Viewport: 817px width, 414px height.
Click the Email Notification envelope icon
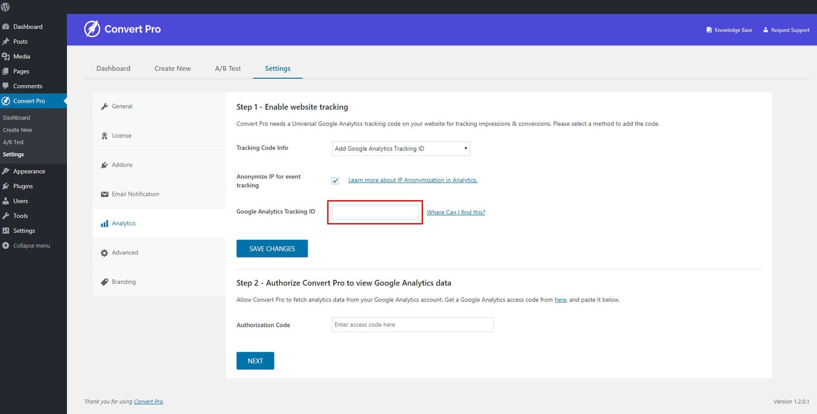tap(104, 194)
